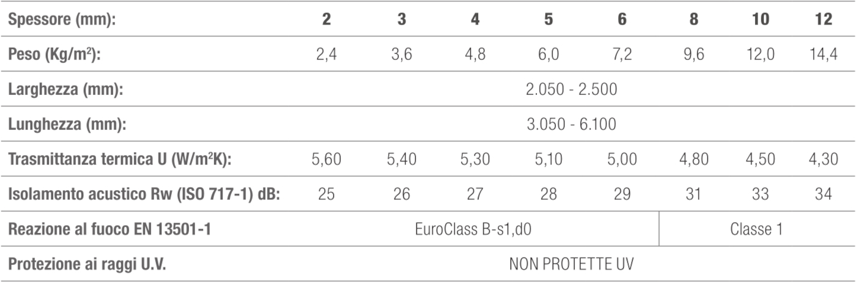Select the 'EuroClass B-s1,d0' cell

tap(474, 230)
